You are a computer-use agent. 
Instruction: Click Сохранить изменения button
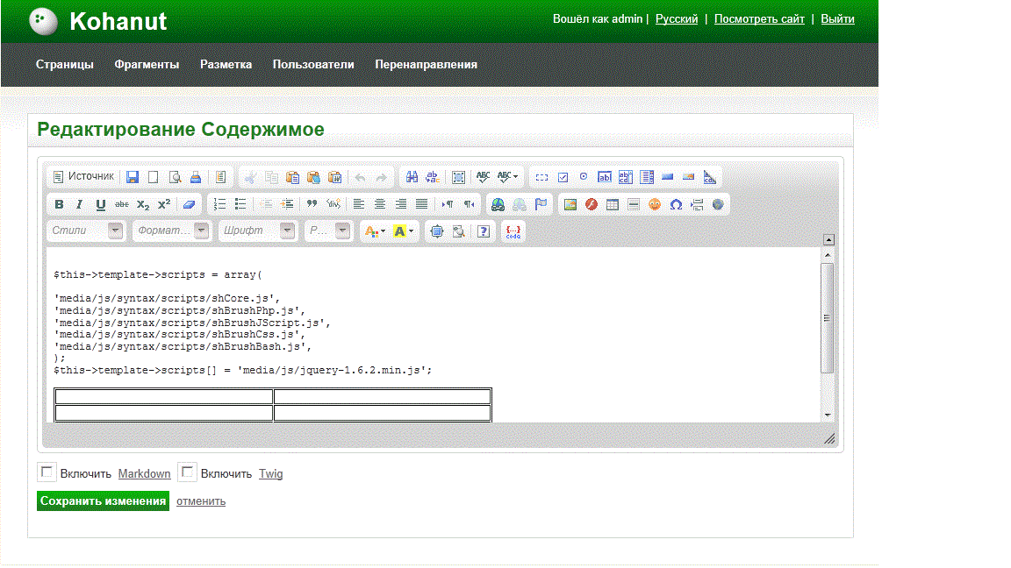104,501
